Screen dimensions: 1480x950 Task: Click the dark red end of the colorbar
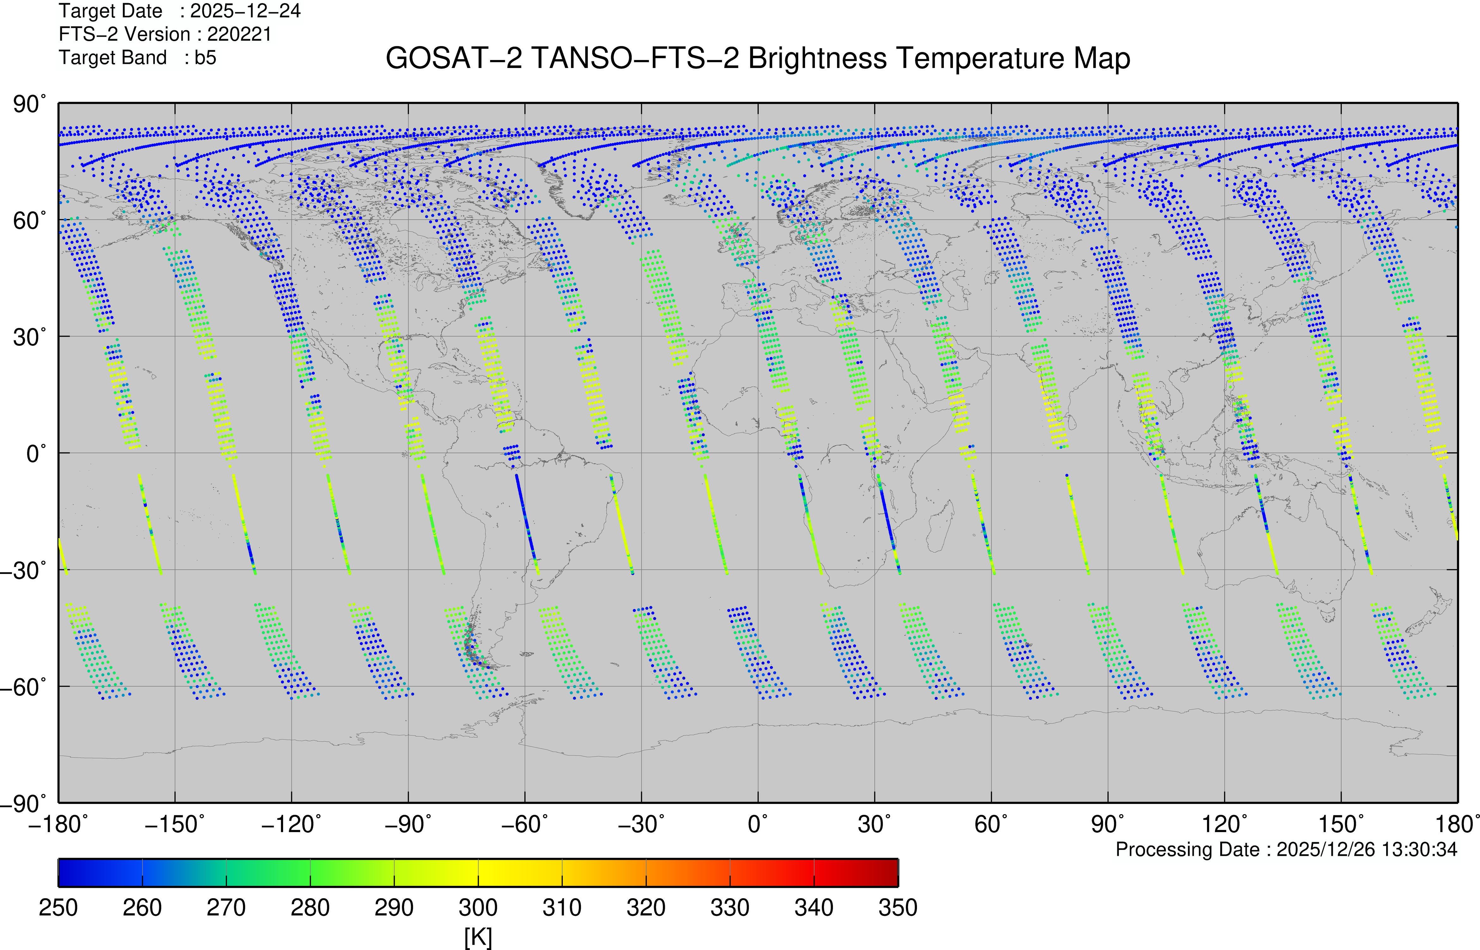[888, 872]
